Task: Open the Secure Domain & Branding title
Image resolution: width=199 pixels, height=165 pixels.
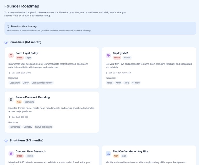Action: tap(33, 97)
